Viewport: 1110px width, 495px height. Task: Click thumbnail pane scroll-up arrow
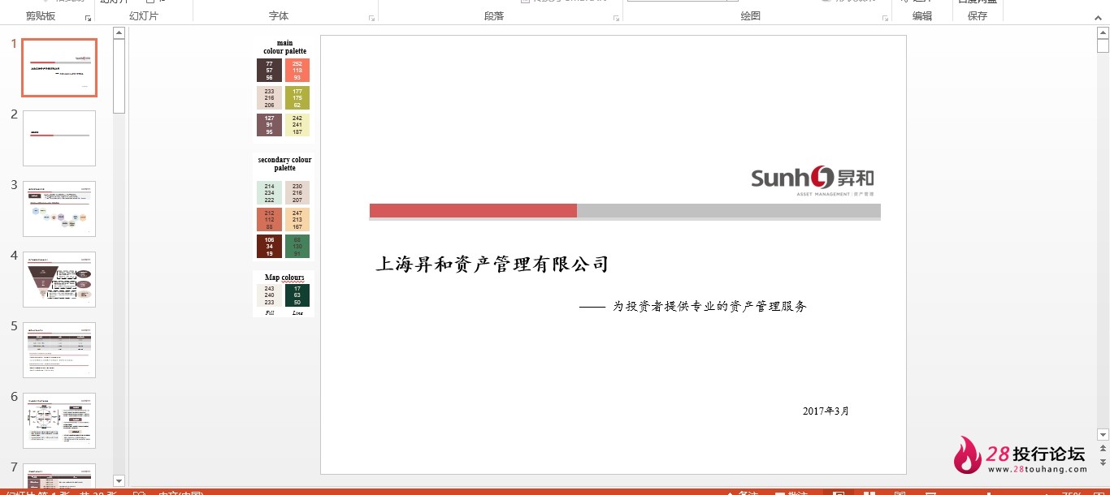click(119, 33)
